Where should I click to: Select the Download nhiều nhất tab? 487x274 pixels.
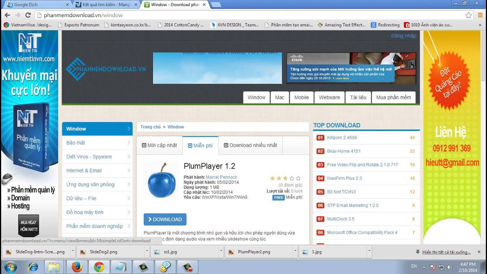click(250, 145)
